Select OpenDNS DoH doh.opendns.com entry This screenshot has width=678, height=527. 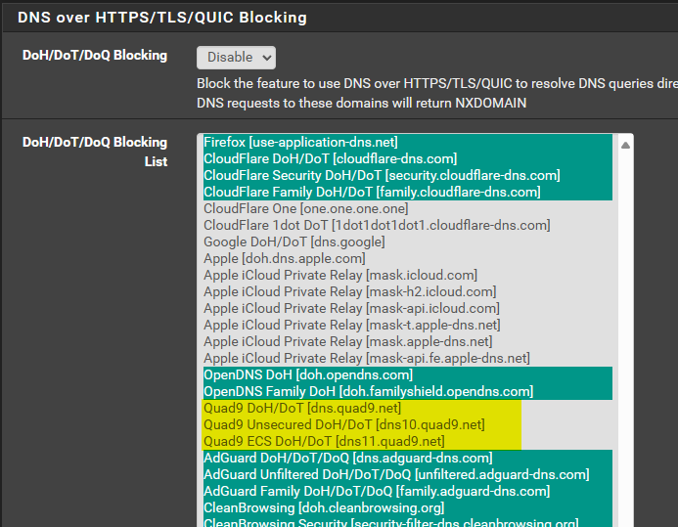click(x=408, y=374)
